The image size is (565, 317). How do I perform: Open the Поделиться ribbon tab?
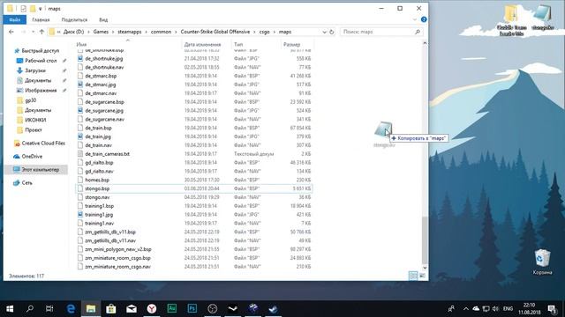(74, 19)
